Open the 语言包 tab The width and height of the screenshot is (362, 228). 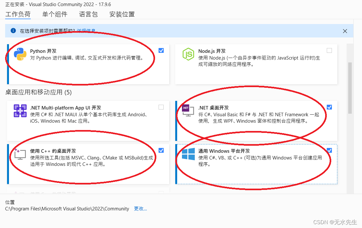pyautogui.click(x=88, y=14)
